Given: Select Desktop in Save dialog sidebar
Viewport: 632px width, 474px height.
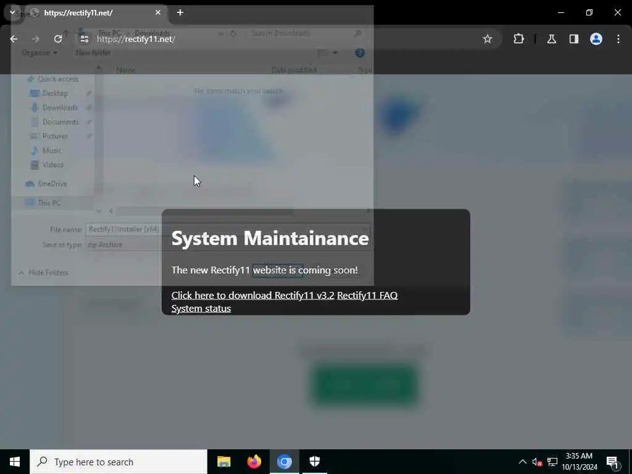Looking at the screenshot, I should (x=55, y=93).
